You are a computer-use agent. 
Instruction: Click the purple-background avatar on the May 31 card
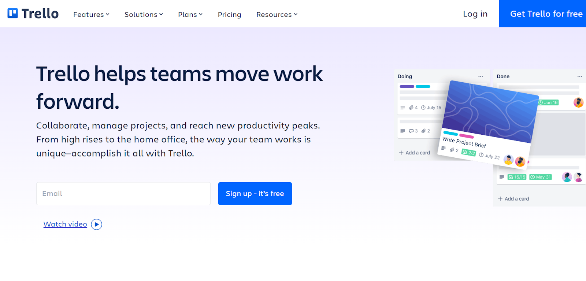(x=567, y=177)
